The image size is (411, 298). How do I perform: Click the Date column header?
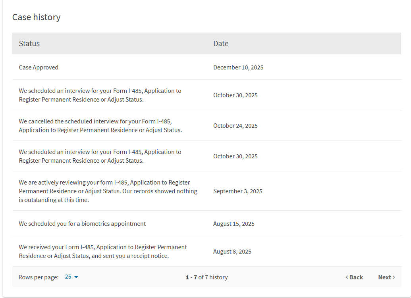click(221, 44)
